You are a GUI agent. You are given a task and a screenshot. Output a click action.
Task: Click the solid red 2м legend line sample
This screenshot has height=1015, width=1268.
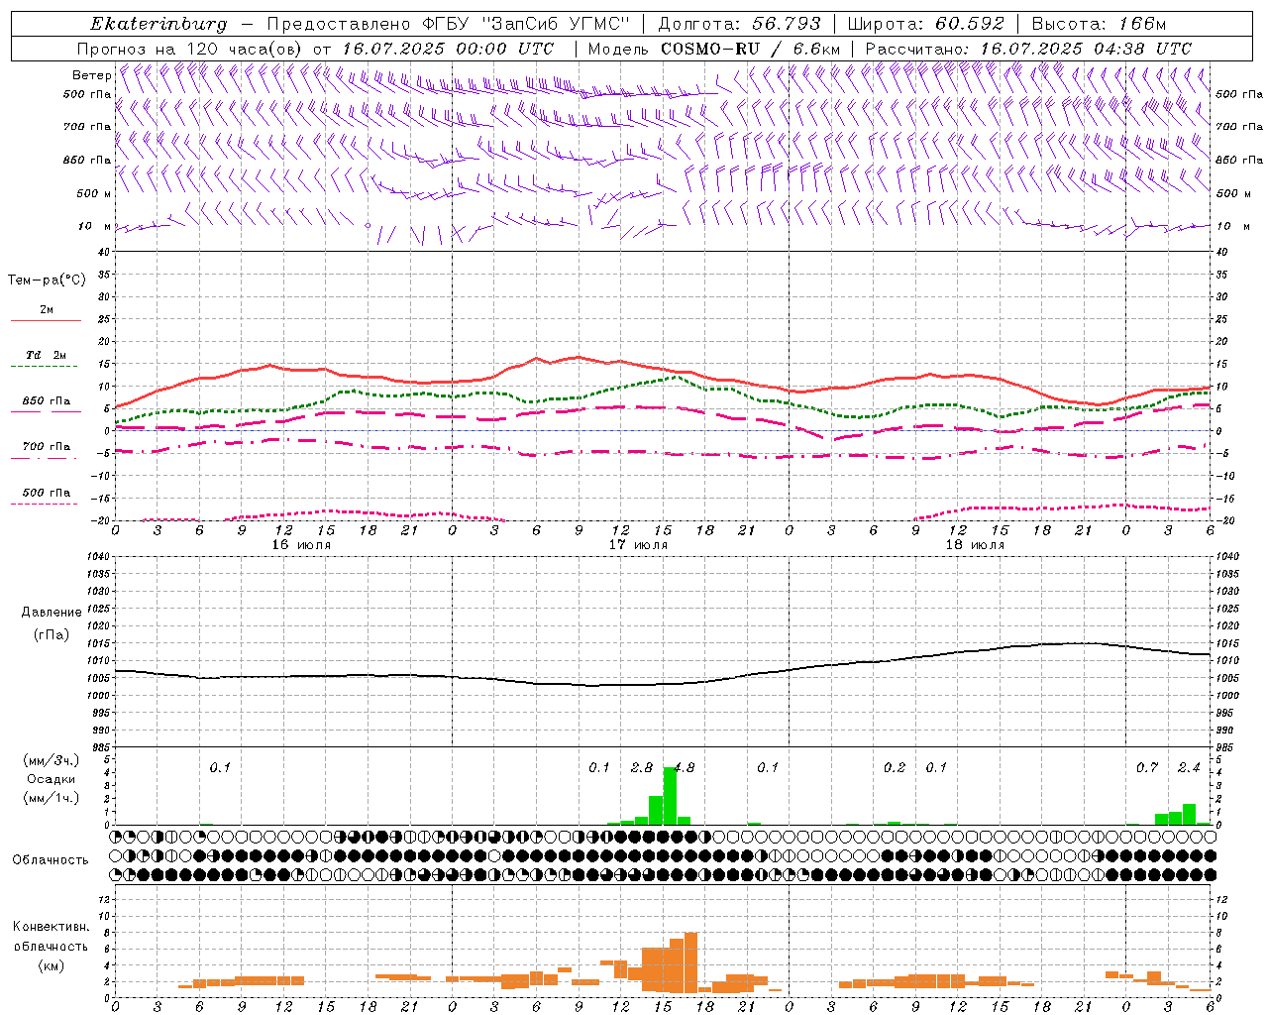46,321
